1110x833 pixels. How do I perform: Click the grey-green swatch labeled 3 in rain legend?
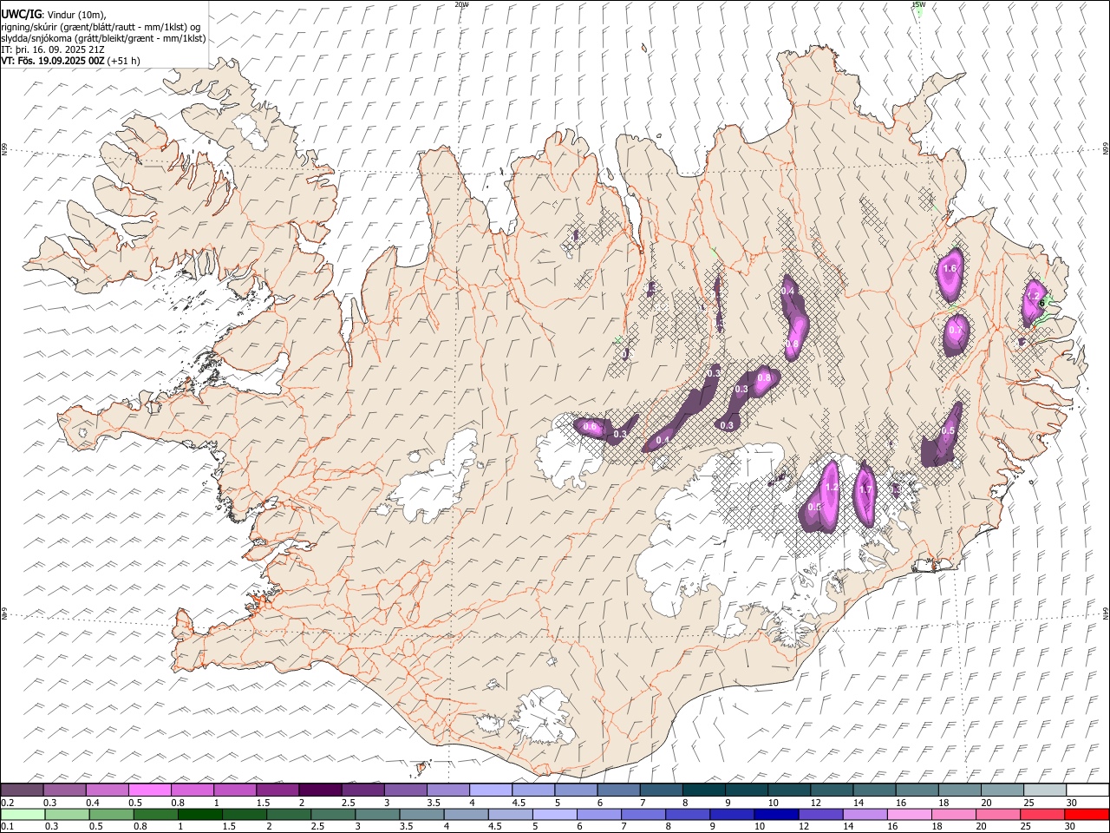376,814
